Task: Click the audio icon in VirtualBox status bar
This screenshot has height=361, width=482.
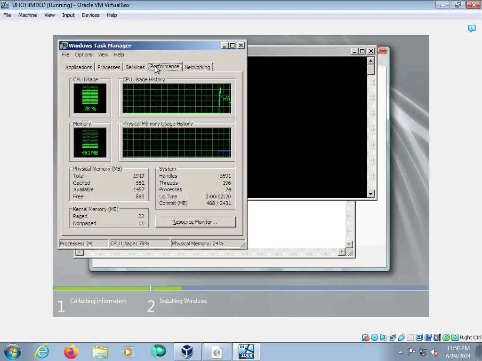Action: pyautogui.click(x=383, y=337)
